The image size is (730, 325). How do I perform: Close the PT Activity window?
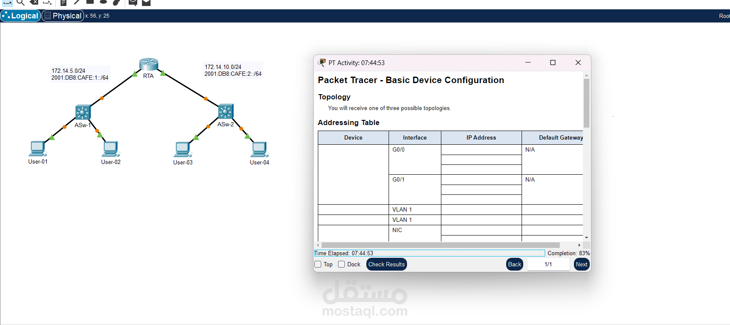[578, 63]
